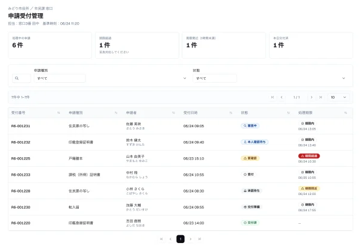Select page 1 button in footer pager
Viewport: 361px width, 249px height.
[x=180, y=239]
